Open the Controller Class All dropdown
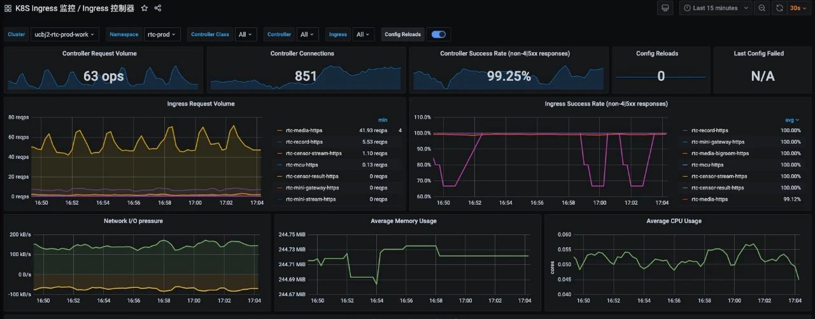This screenshot has width=815, height=319. tap(245, 34)
